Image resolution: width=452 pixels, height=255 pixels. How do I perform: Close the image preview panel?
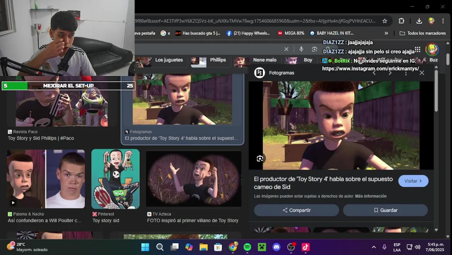tap(422, 73)
